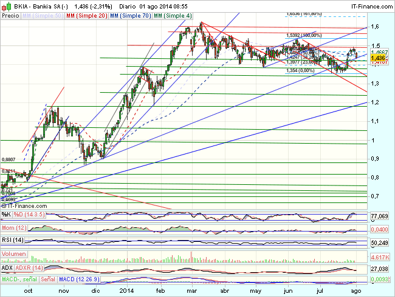Select the MM (Simple 4) indicator label
The width and height of the screenshot is (395, 297).
pos(173,16)
